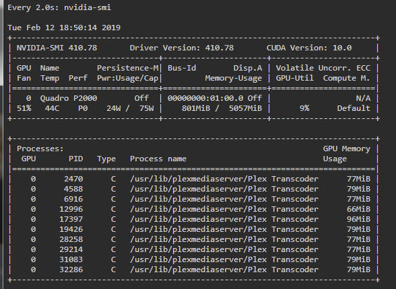Click the Quadro P2000 GPU name

(69, 98)
